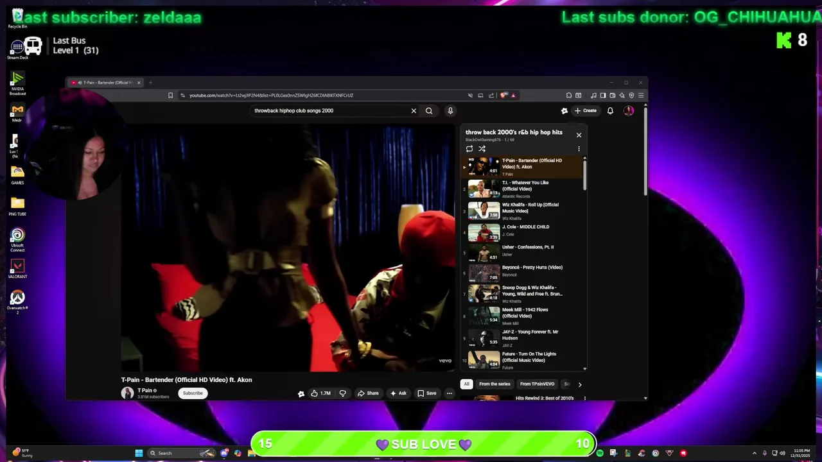
Task: Open YouTube notifications bell
Action: [610, 111]
